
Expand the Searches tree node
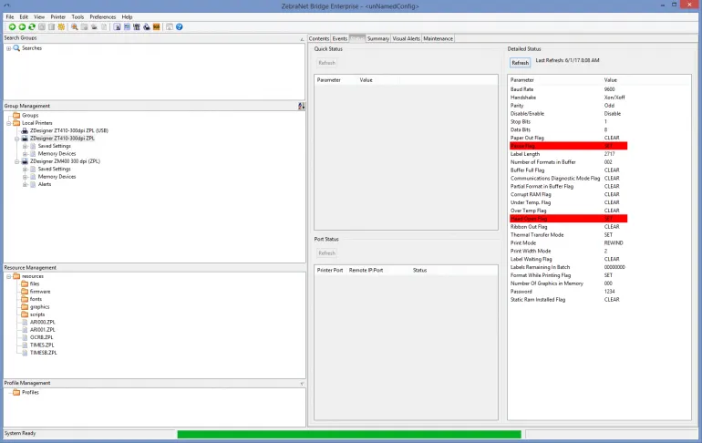pyautogui.click(x=8, y=48)
